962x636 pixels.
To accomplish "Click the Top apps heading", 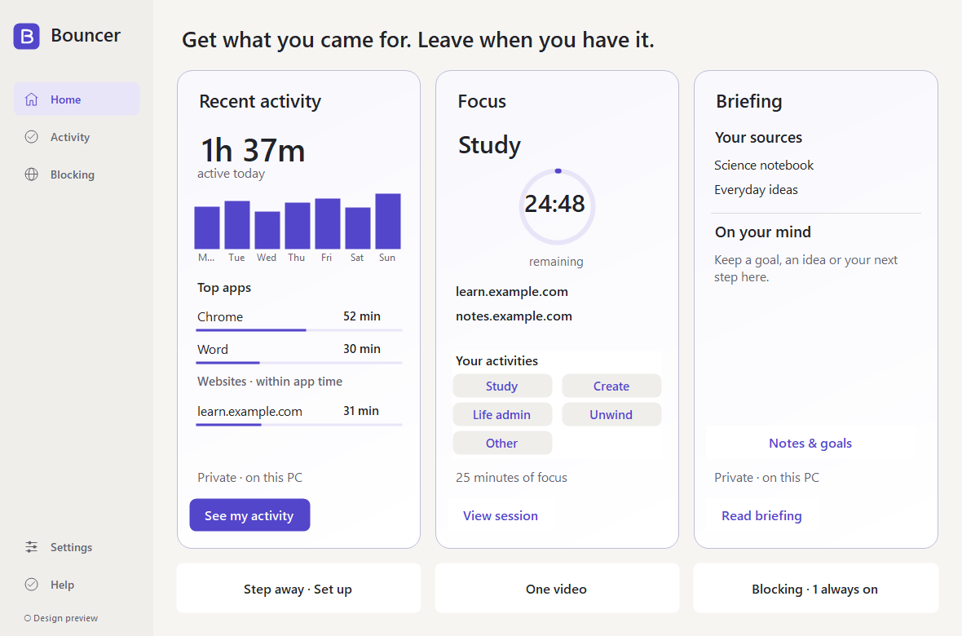I will click(x=224, y=288).
